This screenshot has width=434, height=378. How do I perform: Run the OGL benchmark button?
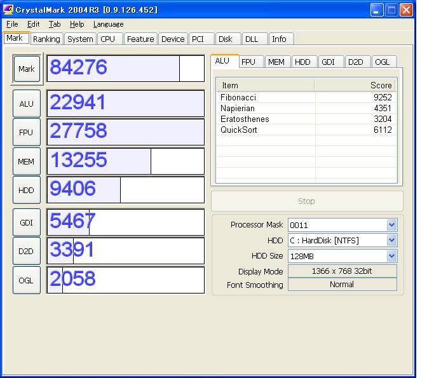27,280
